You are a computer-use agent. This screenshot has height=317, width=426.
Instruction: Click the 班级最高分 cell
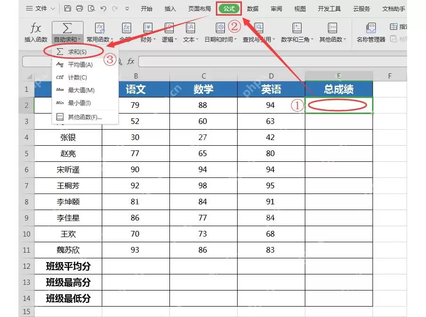(x=68, y=282)
